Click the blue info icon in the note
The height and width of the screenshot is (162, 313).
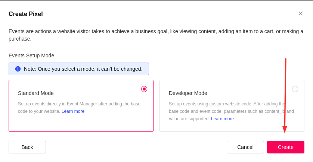pyautogui.click(x=18, y=69)
